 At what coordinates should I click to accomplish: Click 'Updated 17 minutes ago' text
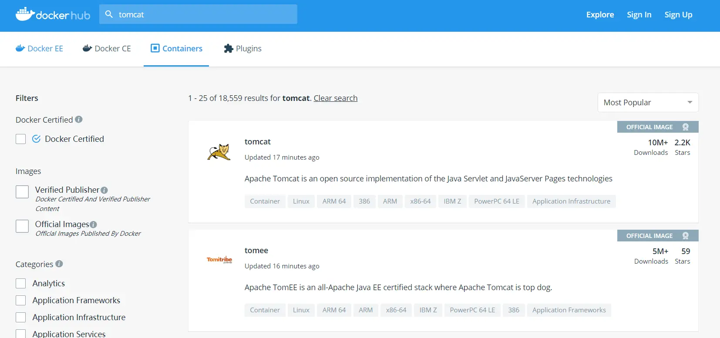point(282,157)
